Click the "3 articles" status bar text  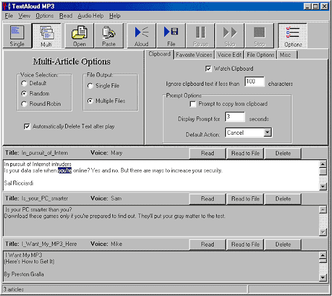tap(13, 289)
